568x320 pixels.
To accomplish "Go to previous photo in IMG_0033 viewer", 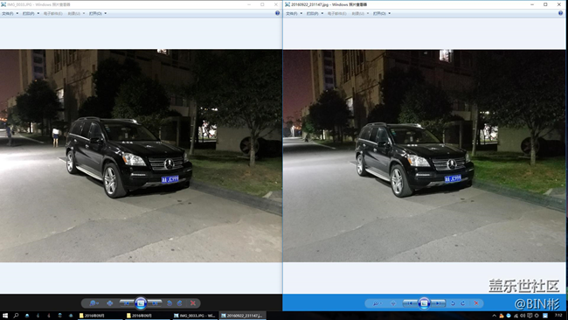I will coord(126,303).
